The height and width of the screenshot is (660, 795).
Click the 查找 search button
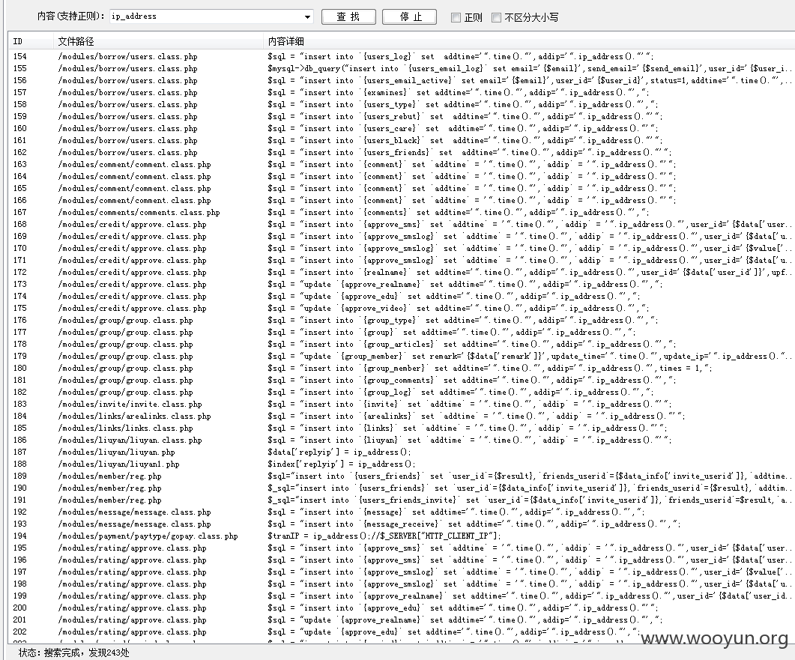point(348,16)
